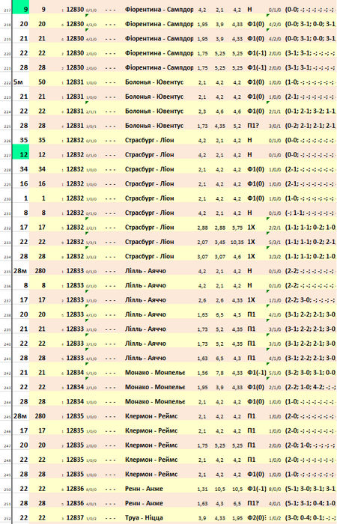Click scores cell starting (-; 1-1;
Image resolution: width=337 pixels, height=524 pixels.
[x=311, y=213]
